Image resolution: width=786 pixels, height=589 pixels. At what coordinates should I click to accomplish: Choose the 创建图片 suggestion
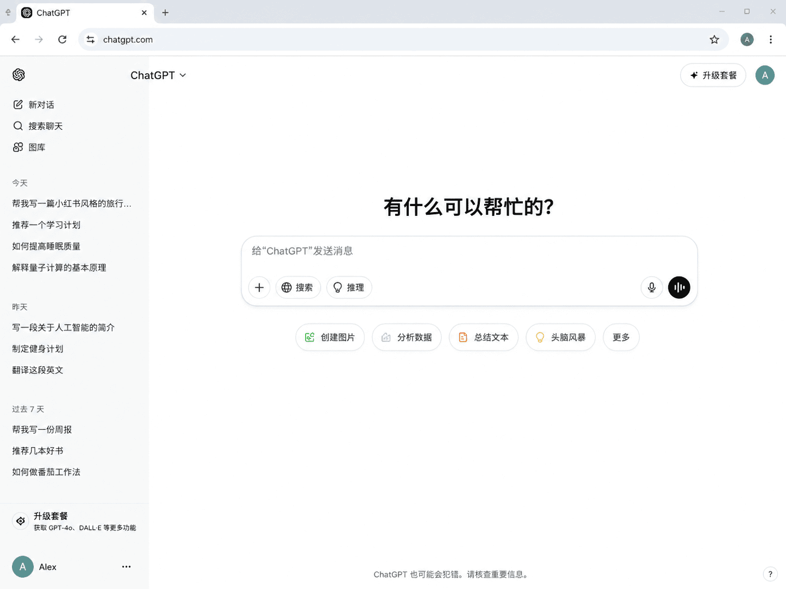[x=330, y=337]
